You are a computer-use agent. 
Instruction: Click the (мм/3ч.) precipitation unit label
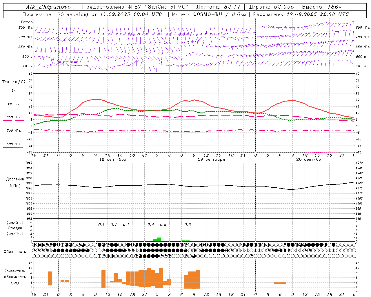(15, 223)
